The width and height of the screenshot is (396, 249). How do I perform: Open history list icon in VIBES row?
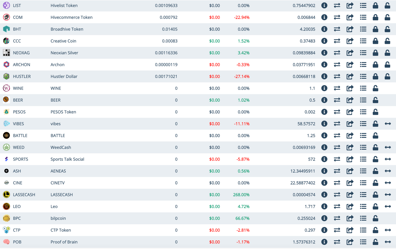coord(363,124)
